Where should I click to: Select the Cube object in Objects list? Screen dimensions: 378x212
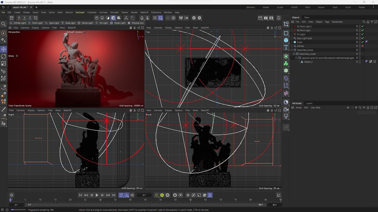tap(299, 42)
